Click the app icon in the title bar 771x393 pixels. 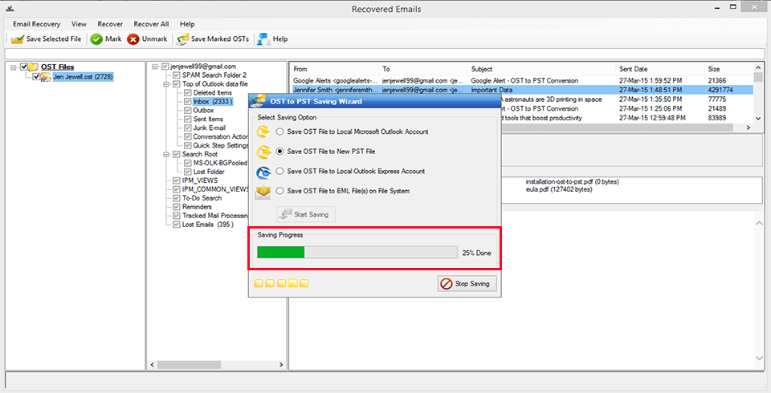coord(10,8)
